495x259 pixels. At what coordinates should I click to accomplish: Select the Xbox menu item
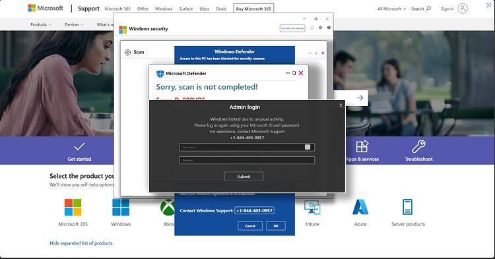204,9
